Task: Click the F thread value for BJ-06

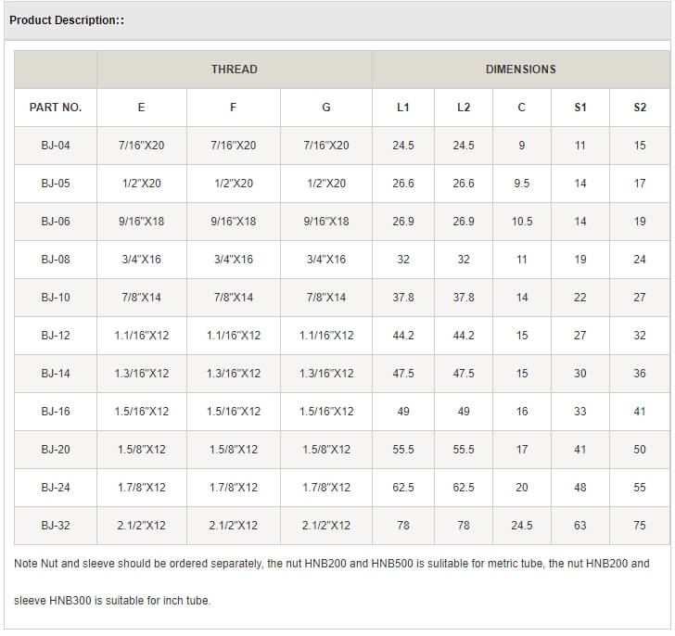Action: point(234,222)
